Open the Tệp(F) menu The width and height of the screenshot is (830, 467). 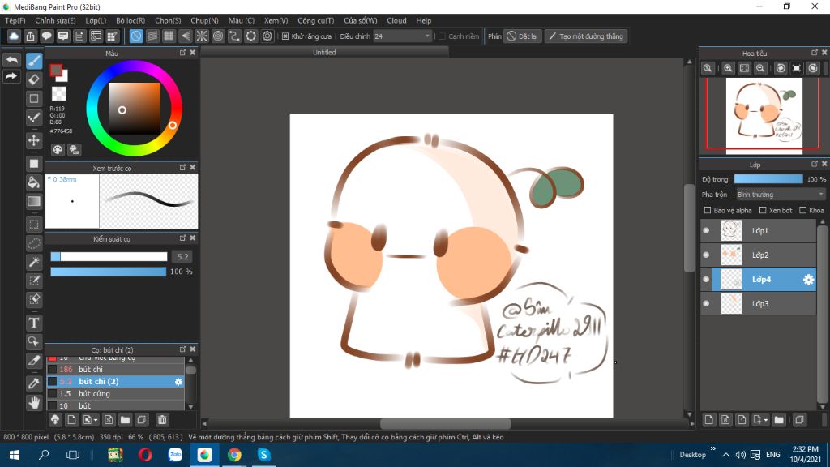tap(15, 20)
